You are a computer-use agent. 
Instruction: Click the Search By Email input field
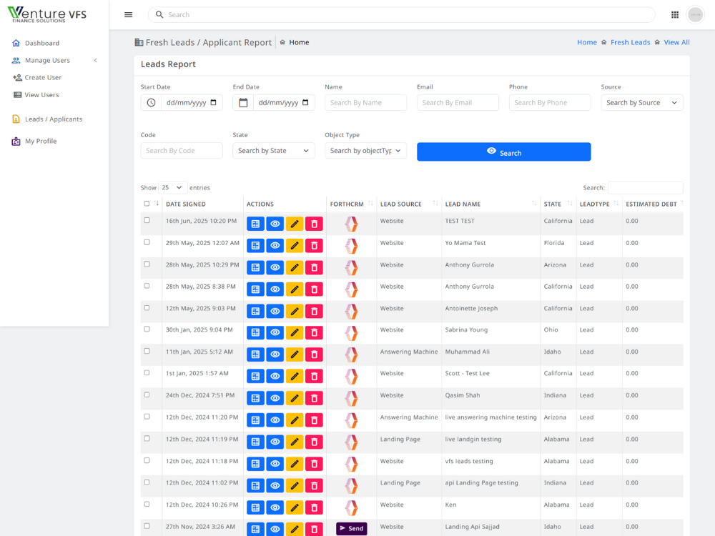pos(458,102)
